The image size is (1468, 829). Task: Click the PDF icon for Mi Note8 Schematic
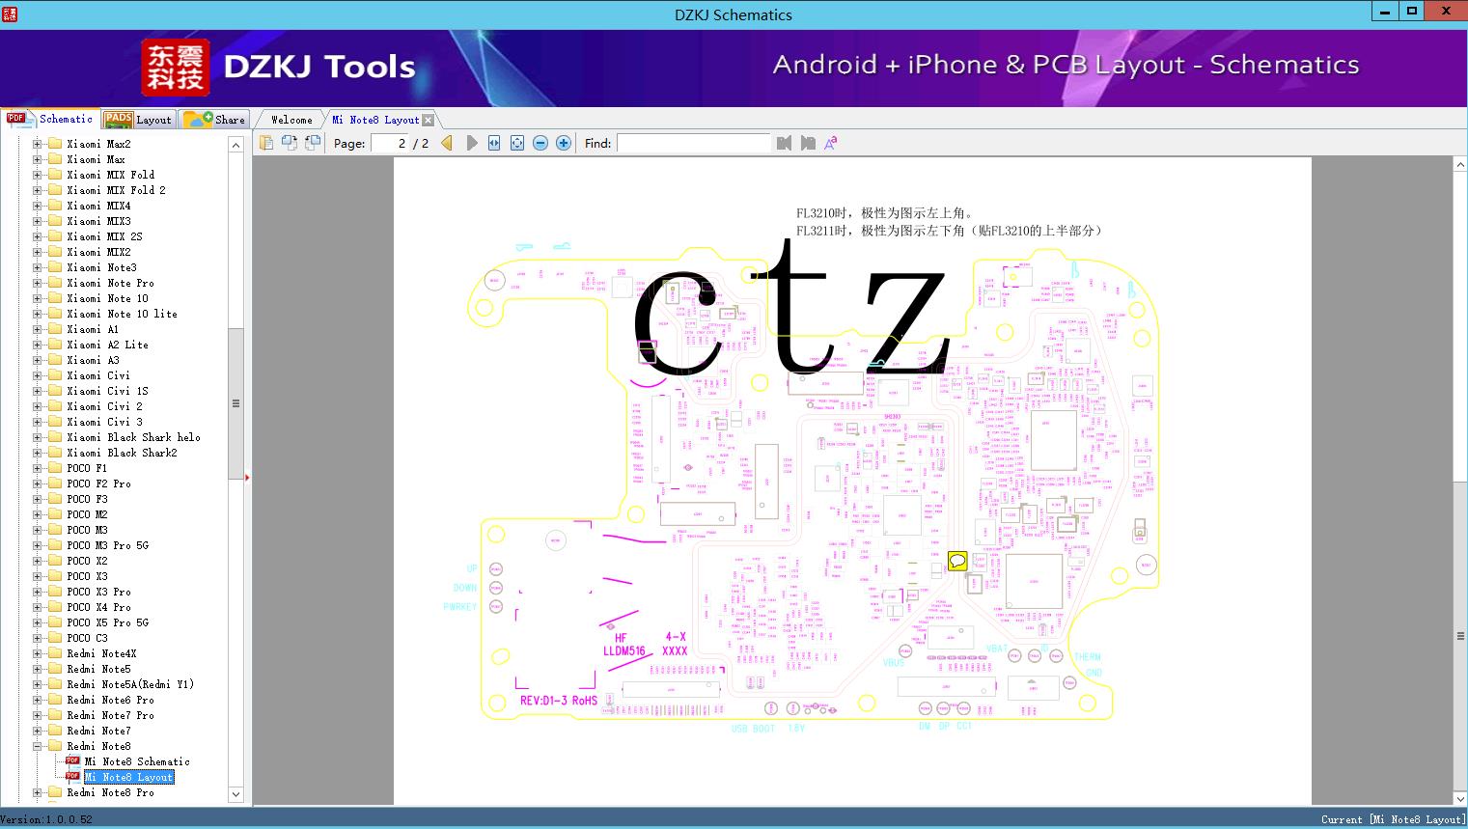pos(72,761)
